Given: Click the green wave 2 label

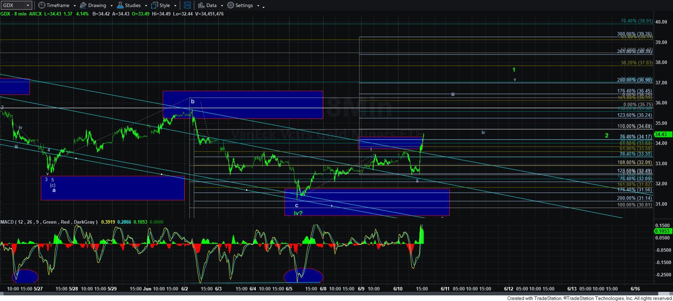Looking at the screenshot, I should tap(607, 135).
